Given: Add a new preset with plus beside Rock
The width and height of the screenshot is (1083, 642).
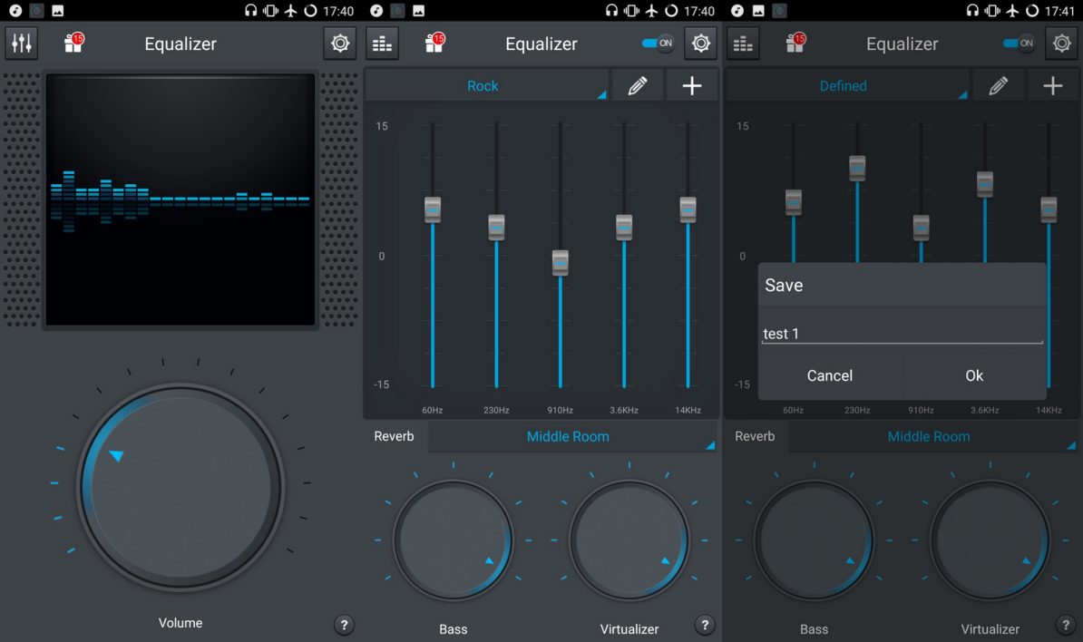Looking at the screenshot, I should tap(692, 86).
